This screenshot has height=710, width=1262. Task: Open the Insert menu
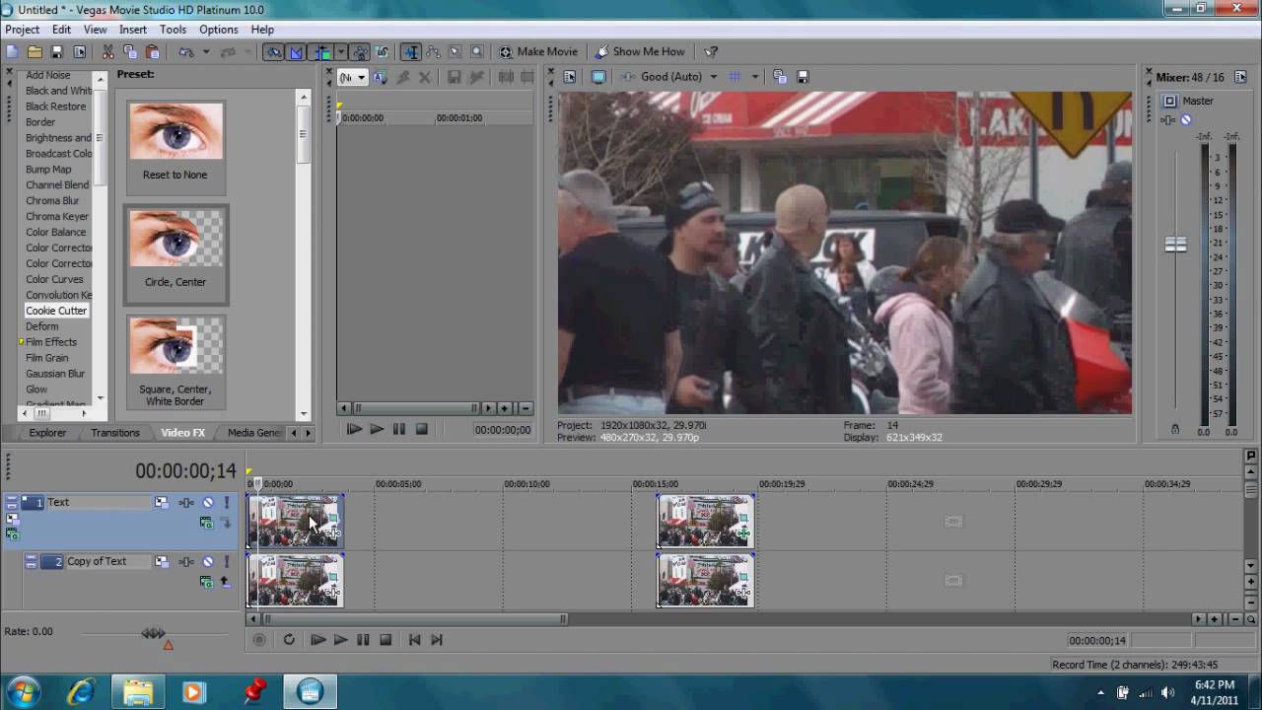point(133,30)
